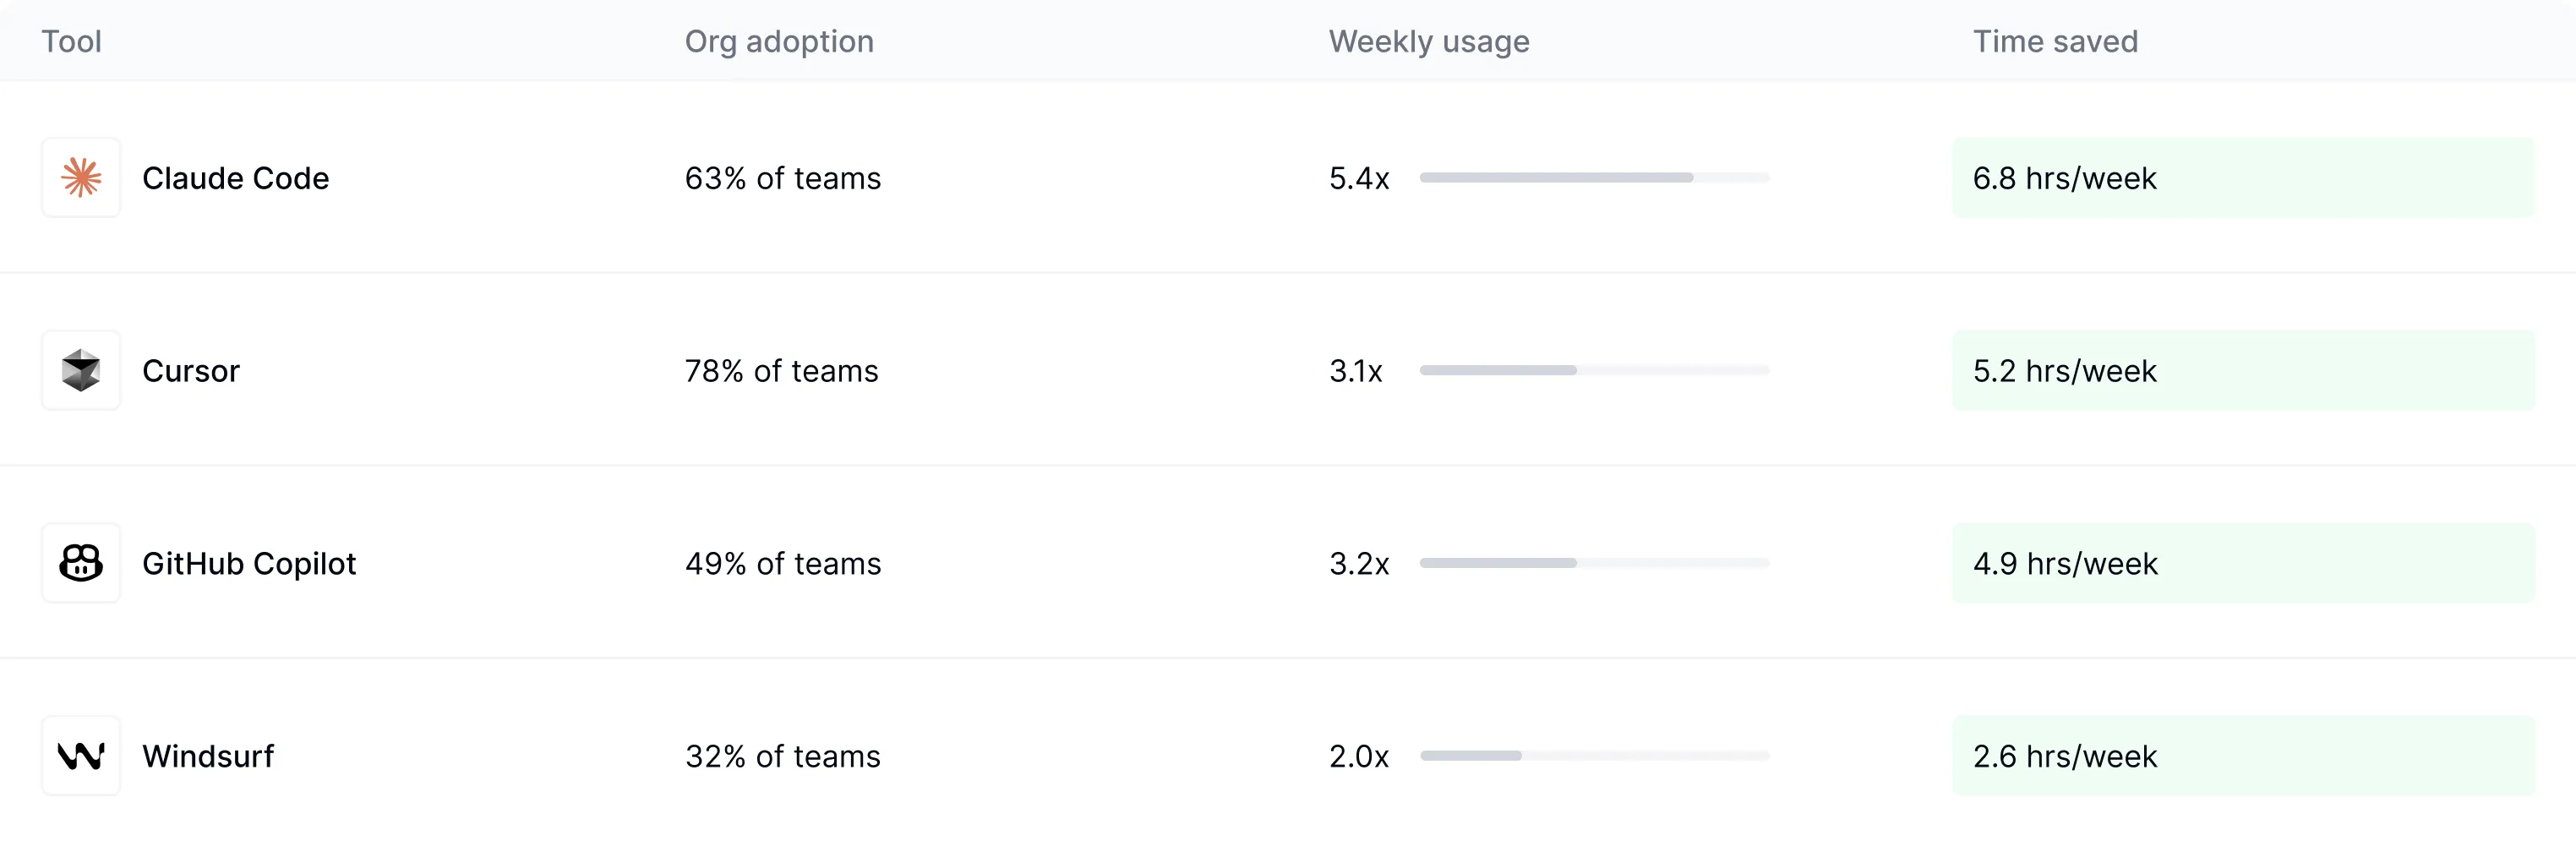Screen dimensions: 2576x852
Task: Click the 2.6 hrs/week time saved badge
Action: (2243, 756)
